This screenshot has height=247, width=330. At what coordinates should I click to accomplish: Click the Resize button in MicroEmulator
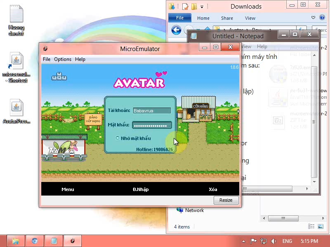coord(226,200)
